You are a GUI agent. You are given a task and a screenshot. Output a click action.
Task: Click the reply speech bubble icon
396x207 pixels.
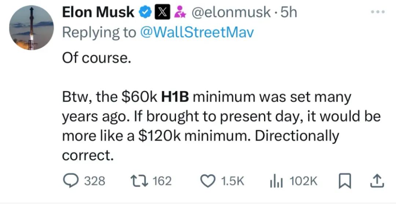pos(70,181)
